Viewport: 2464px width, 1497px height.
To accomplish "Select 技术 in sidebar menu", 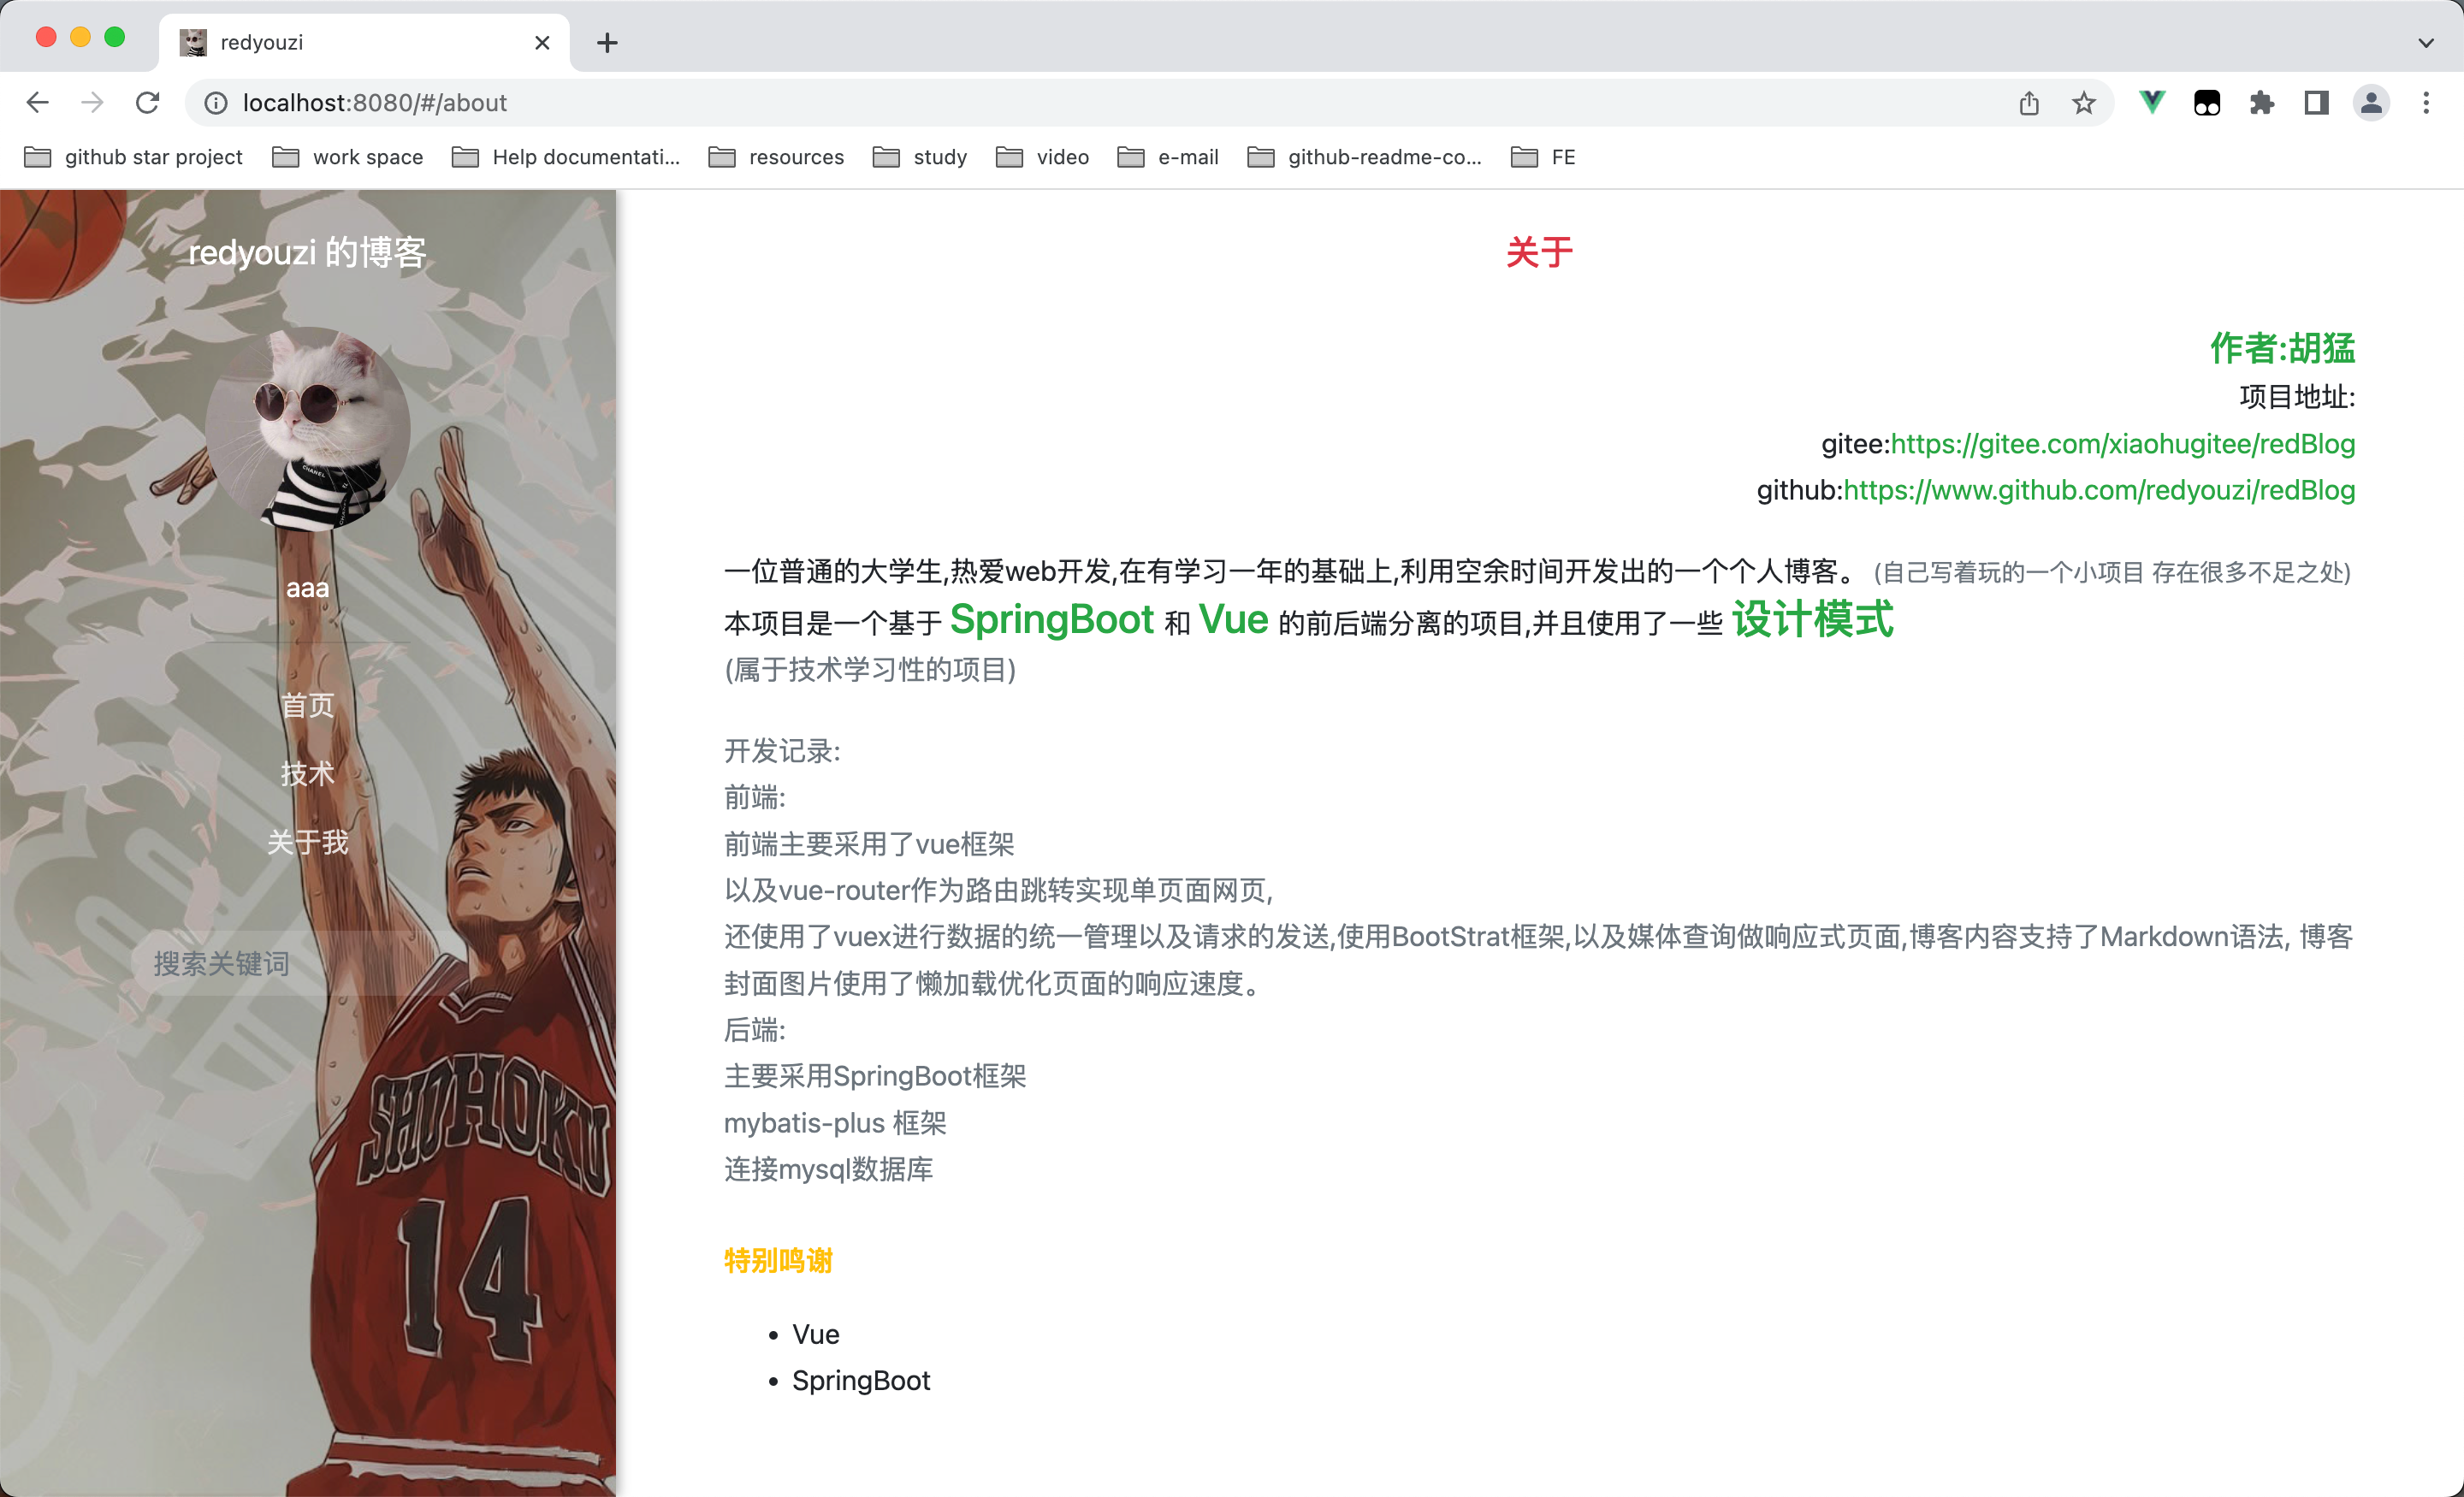I will point(307,773).
